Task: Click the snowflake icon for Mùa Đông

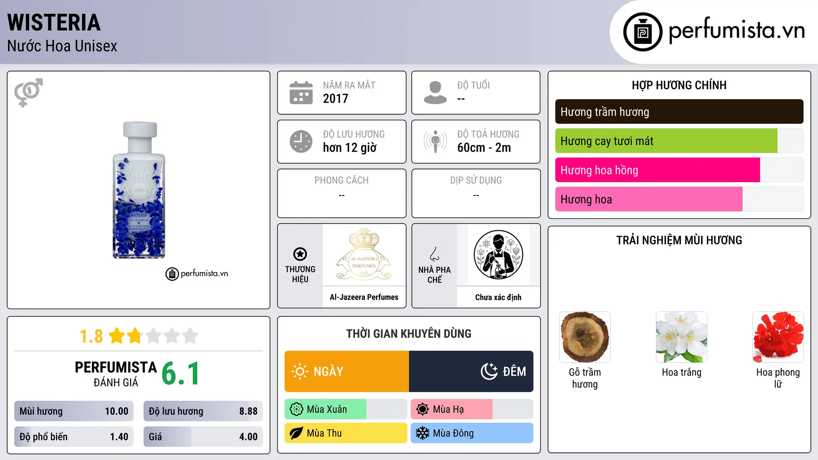Action: [x=423, y=433]
